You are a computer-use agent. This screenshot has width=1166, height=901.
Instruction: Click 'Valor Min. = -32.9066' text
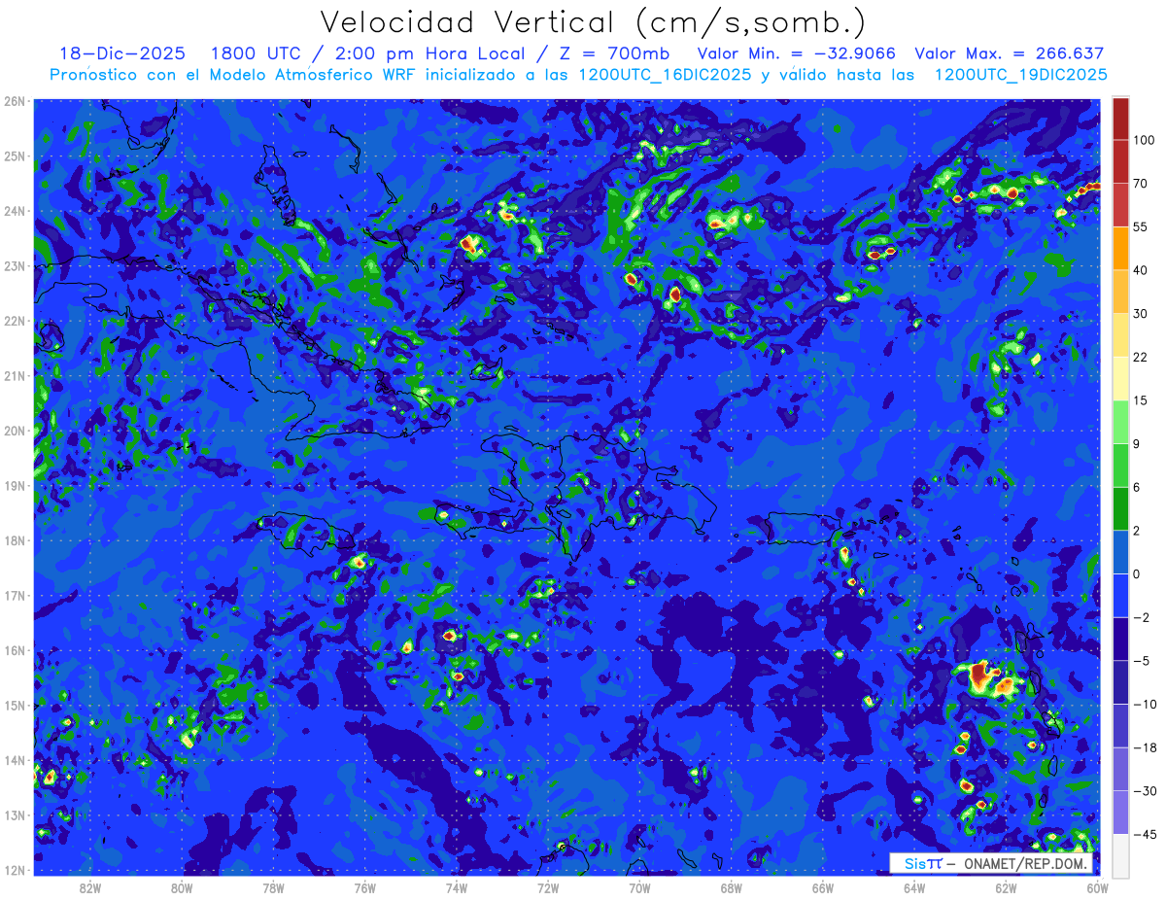pos(797,53)
